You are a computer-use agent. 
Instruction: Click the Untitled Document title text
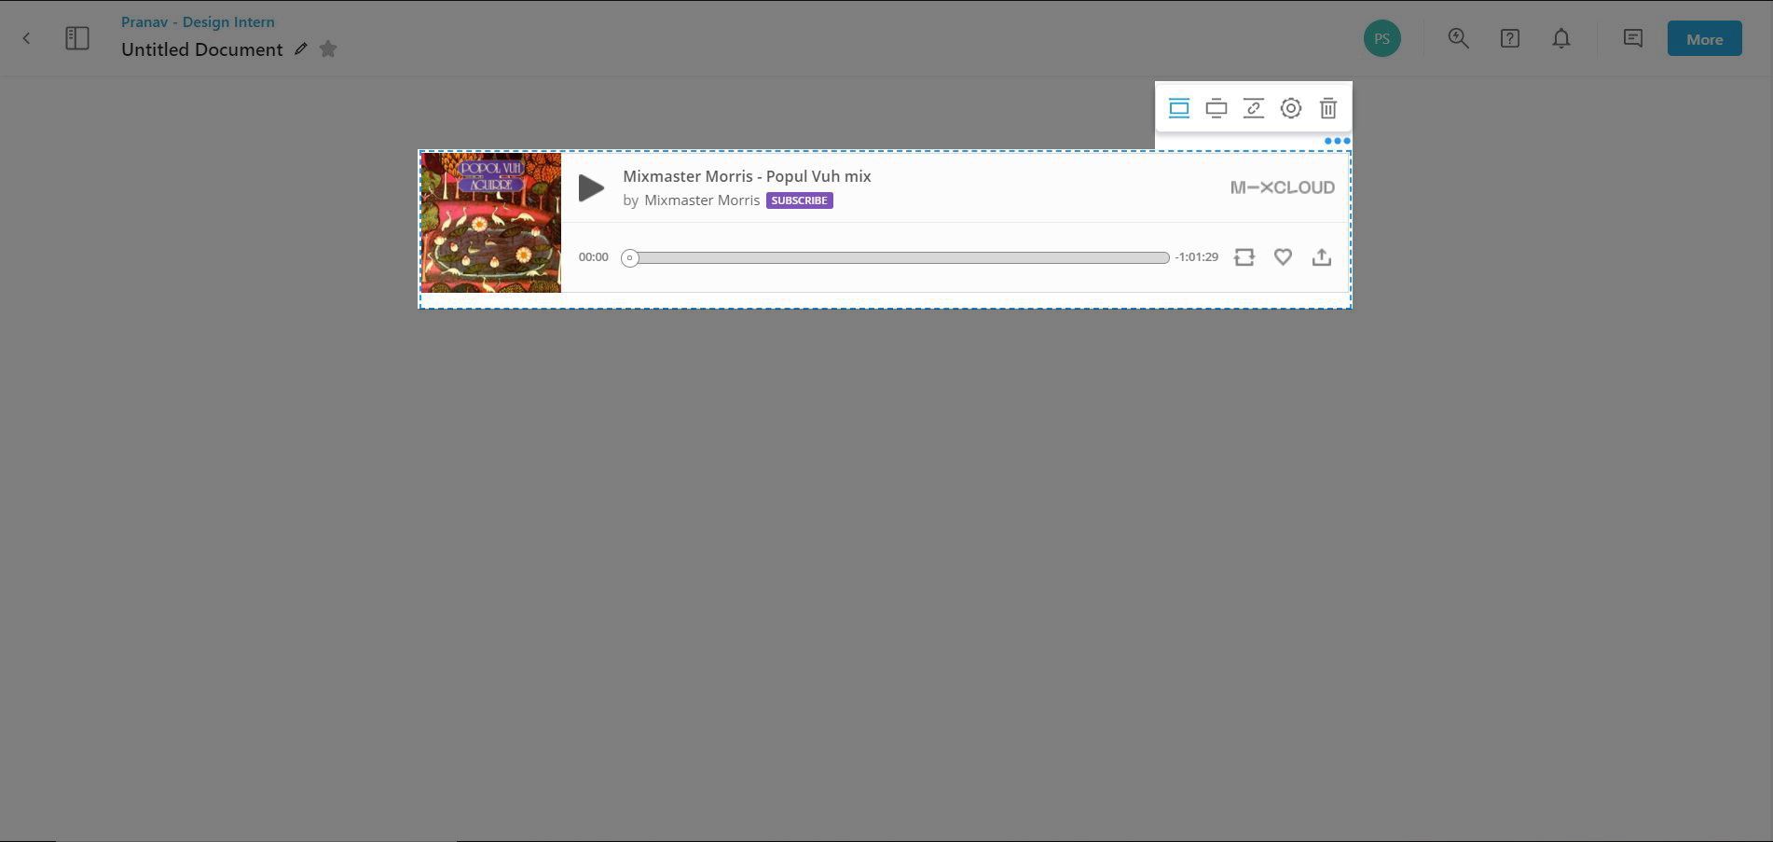(x=201, y=49)
